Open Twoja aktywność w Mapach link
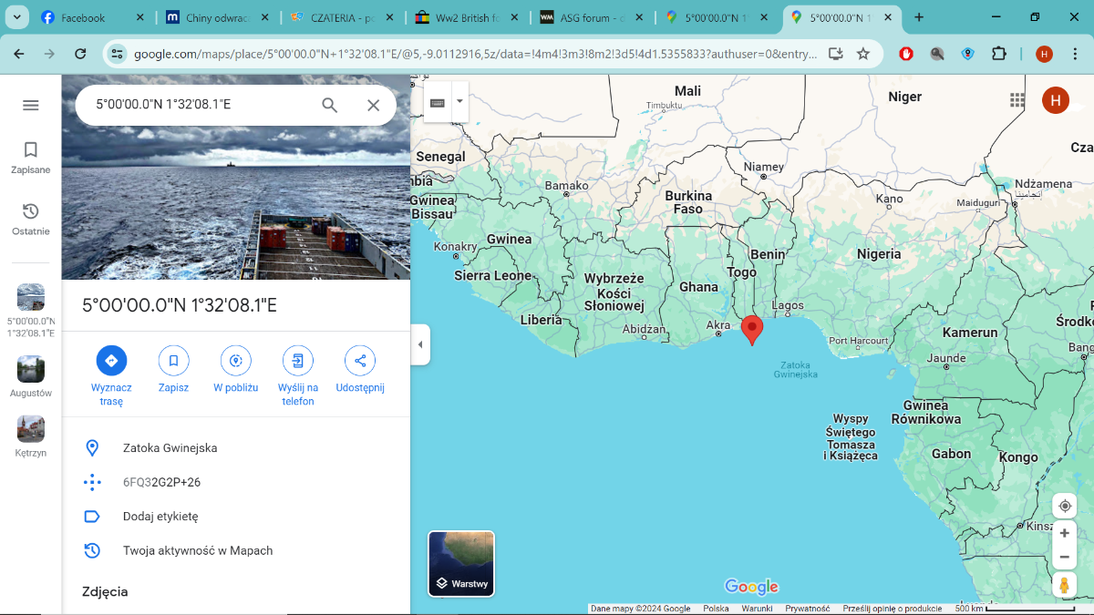Image resolution: width=1094 pixels, height=615 pixels. click(198, 550)
